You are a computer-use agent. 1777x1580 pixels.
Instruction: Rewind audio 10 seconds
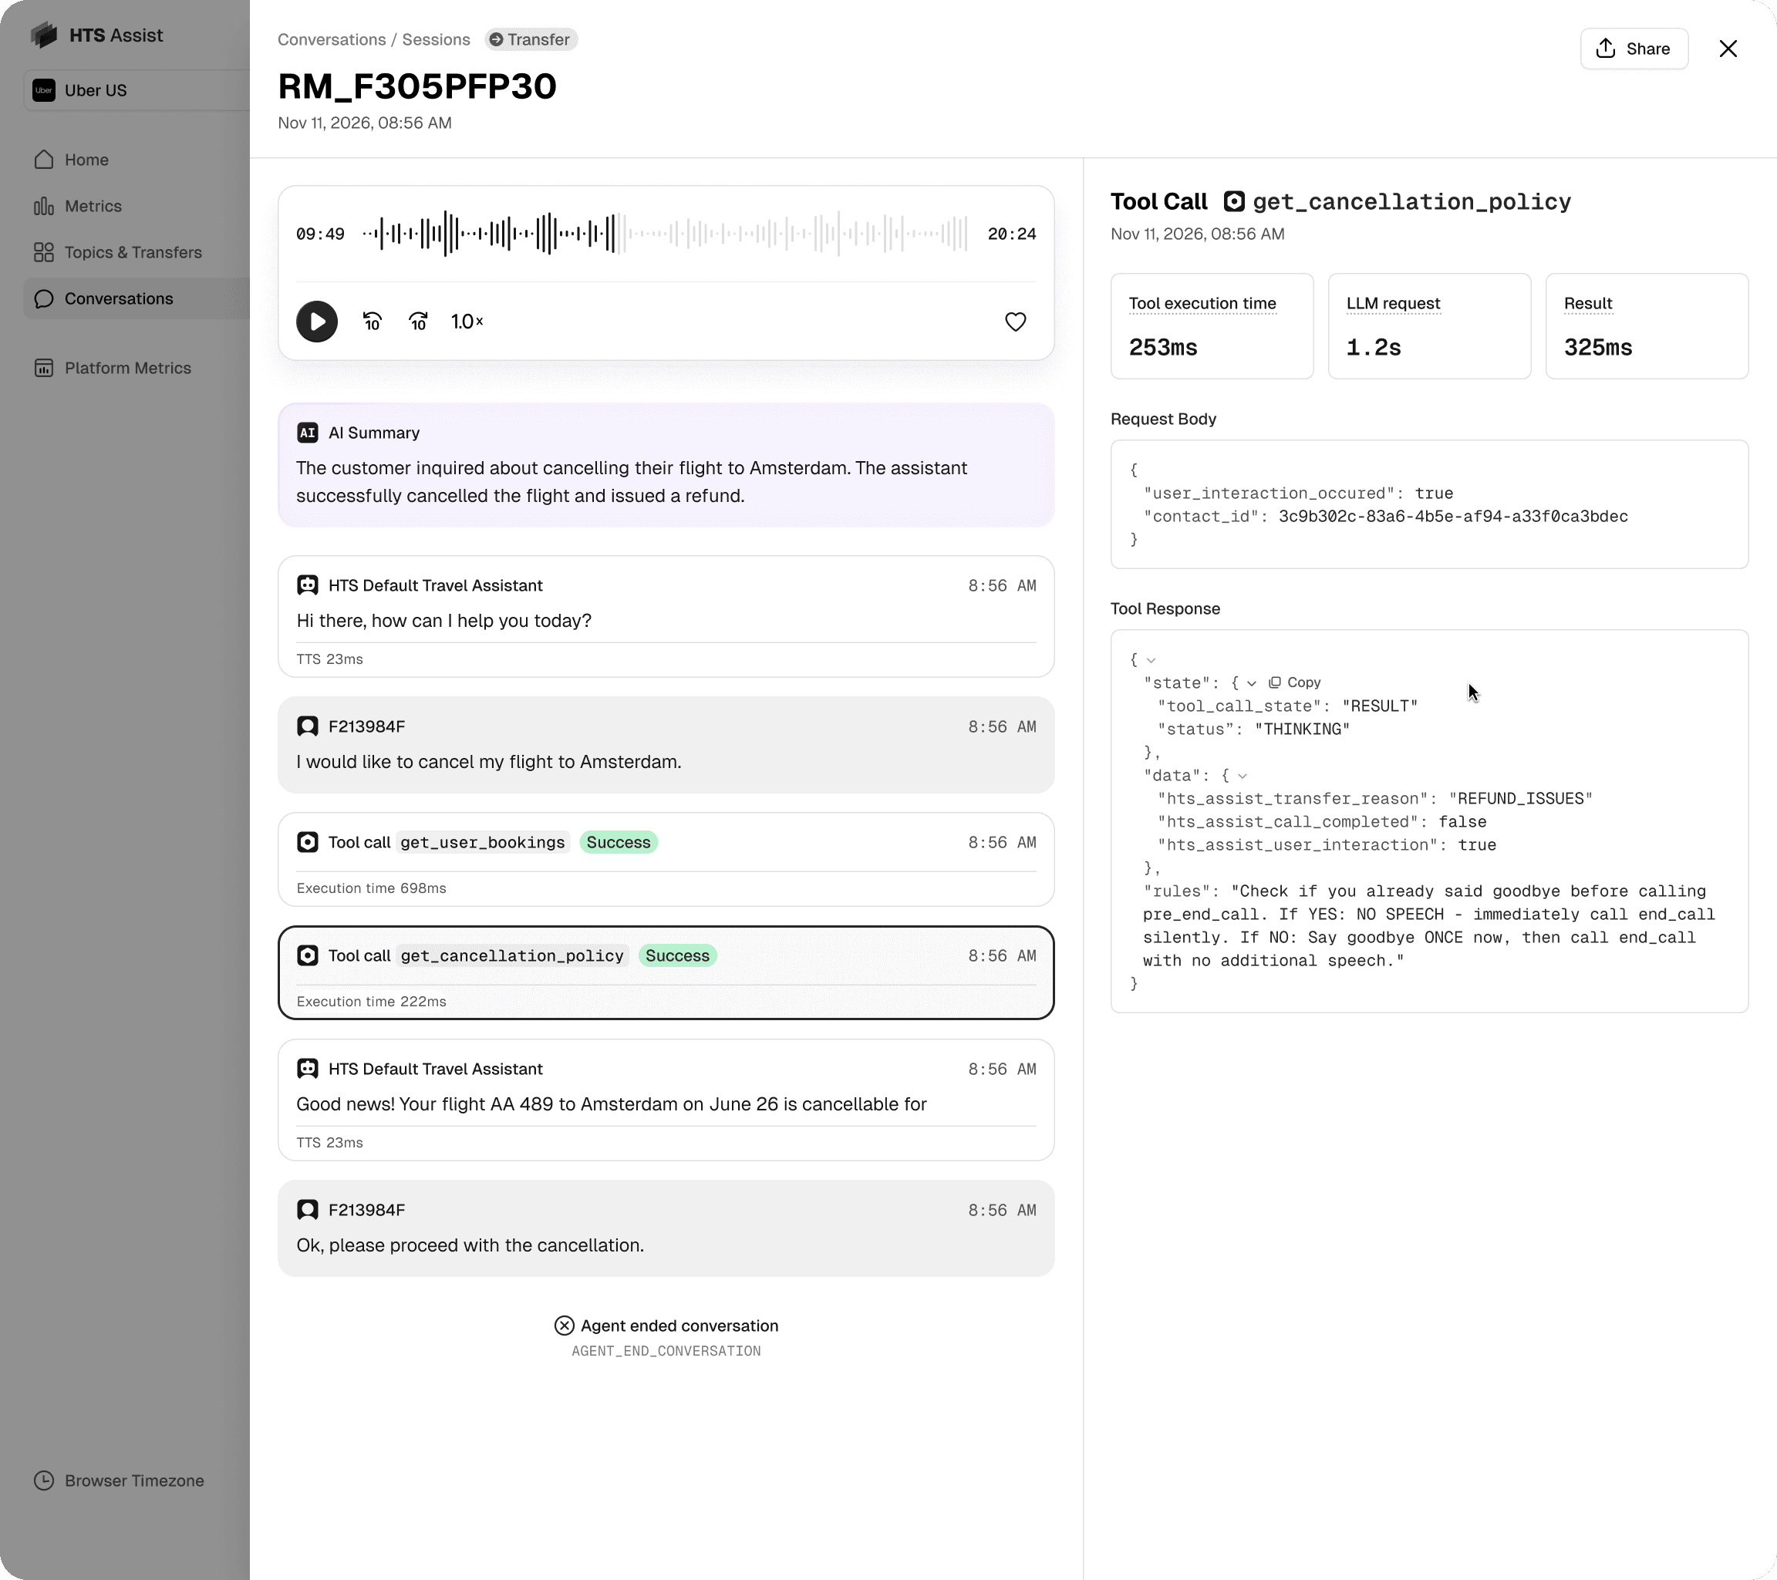372,322
